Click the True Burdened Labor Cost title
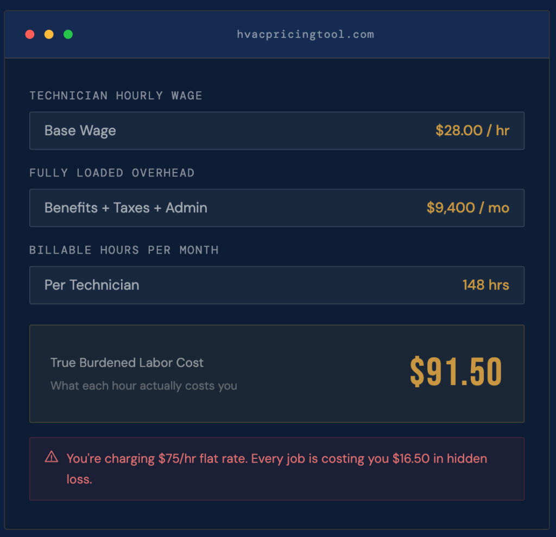Screen dimensions: 556x537 (127, 363)
